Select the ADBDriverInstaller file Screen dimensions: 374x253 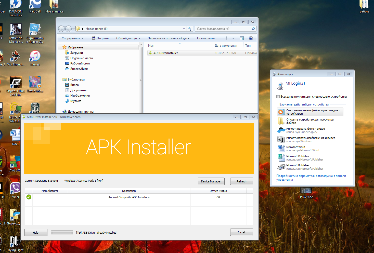(x=165, y=53)
